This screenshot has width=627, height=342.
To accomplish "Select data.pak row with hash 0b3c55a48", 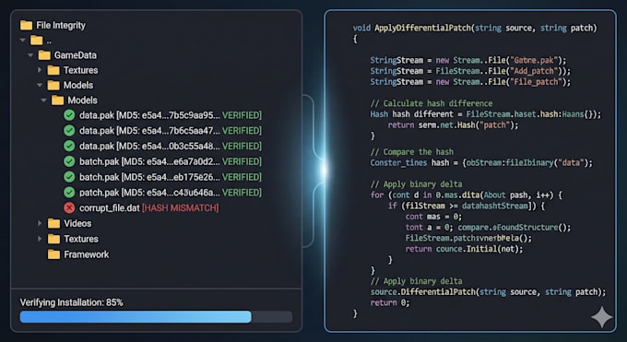I will point(163,146).
